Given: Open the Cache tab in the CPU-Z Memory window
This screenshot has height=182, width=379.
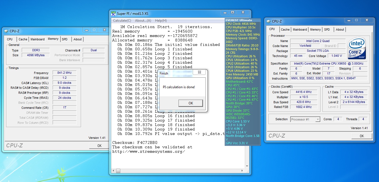Looking at the screenshot, I should 23,39.
